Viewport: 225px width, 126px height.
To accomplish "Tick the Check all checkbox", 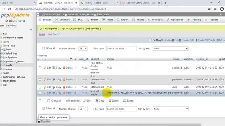I will tap(49, 101).
